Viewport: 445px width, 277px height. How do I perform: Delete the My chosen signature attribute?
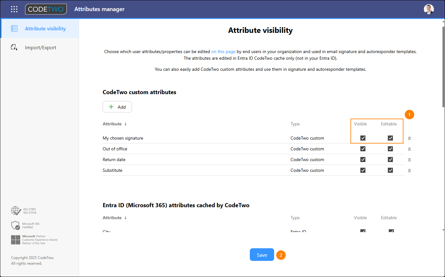(x=409, y=138)
